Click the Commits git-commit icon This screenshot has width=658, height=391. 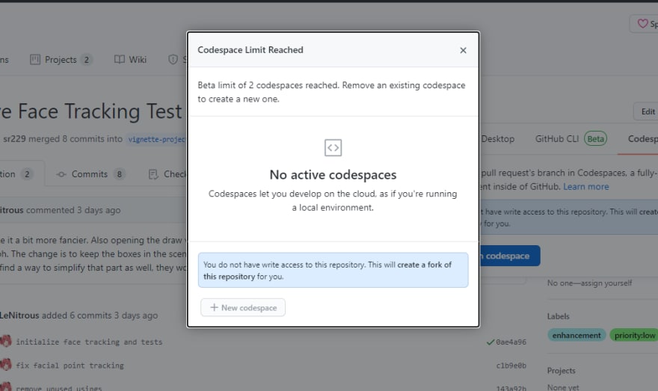coord(61,174)
